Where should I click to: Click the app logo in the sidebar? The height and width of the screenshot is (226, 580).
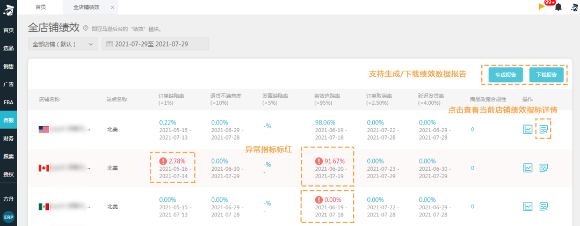click(x=8, y=10)
